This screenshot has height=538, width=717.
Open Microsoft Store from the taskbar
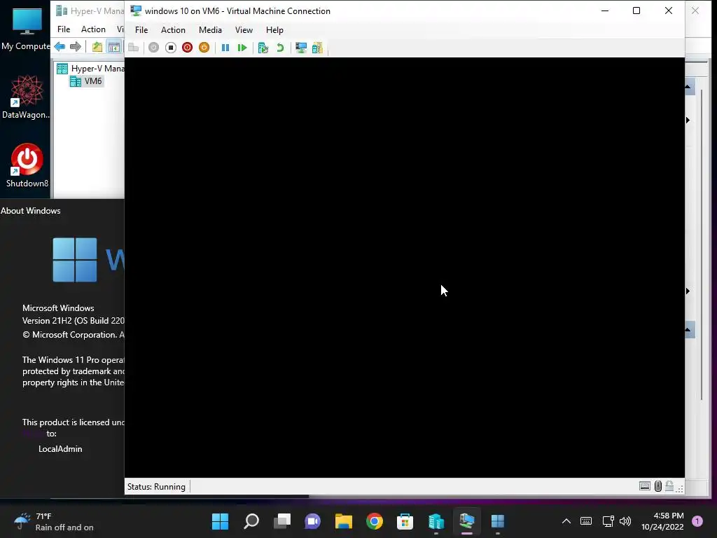click(405, 521)
